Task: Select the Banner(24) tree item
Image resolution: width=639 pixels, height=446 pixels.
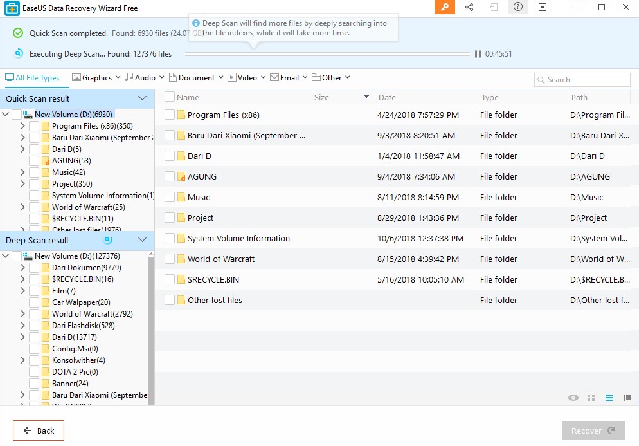Action: 70,384
